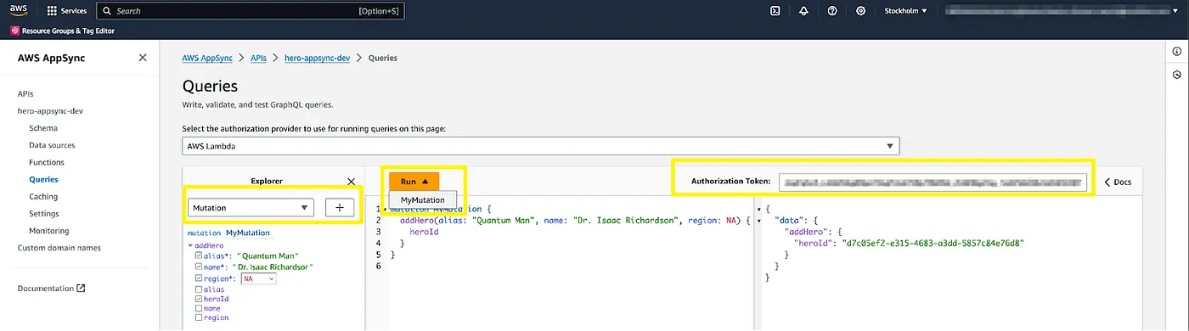Edit the "Dr. Isaac Richardsor" name value in Explorer
Image resolution: width=1189 pixels, height=331 pixels.
[273, 266]
